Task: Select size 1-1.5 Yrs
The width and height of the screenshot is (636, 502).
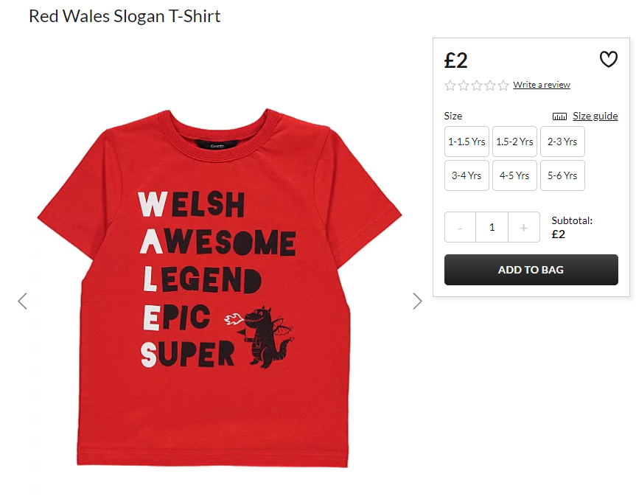Action: [x=466, y=142]
